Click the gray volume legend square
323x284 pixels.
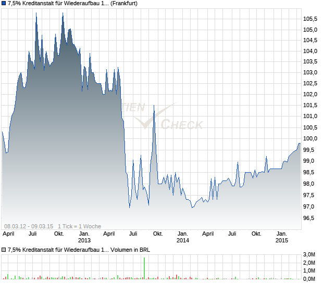click(x=4, y=250)
